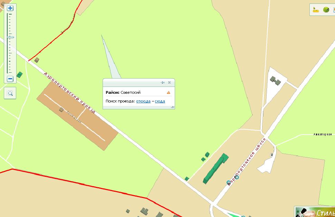This screenshot has width=335, height=217.
Task: Select the gray building in the white plot
Action: coord(275,80)
